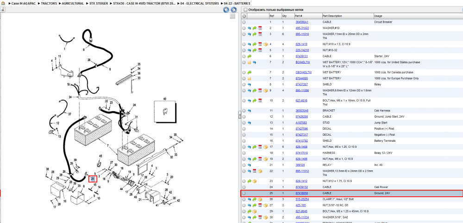Open 'AGRICULTURAL' breadcrumb level
The width and height of the screenshot is (463, 223).
coord(73,3)
